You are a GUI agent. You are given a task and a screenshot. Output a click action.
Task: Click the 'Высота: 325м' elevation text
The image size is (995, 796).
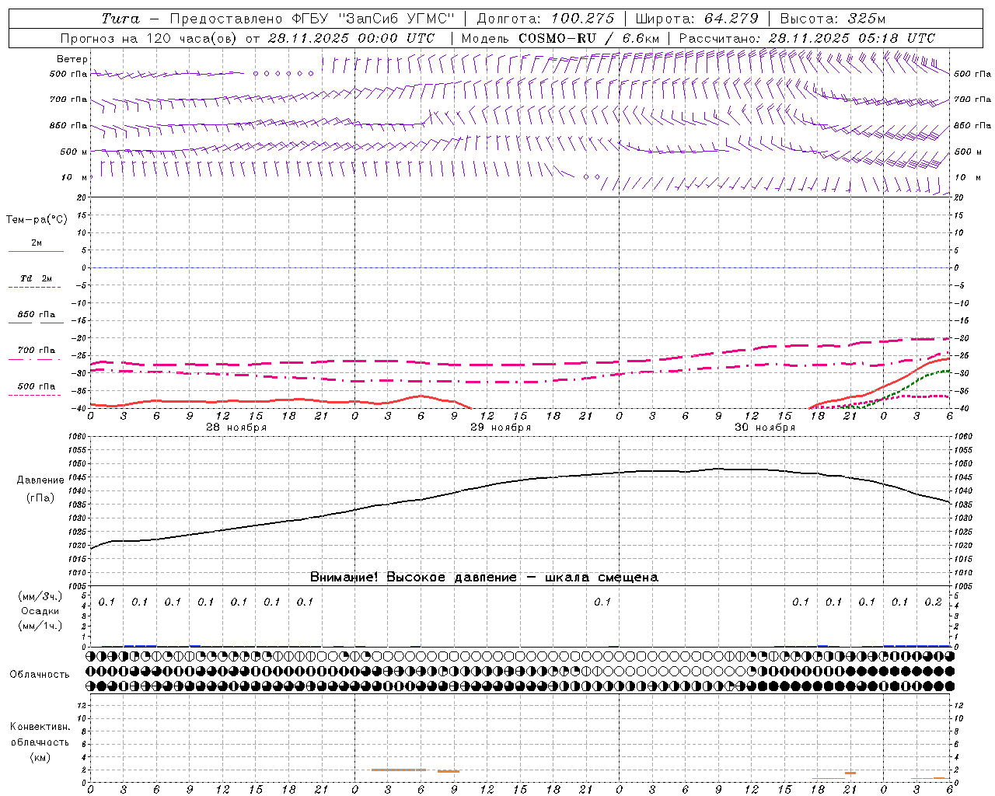pos(833,18)
